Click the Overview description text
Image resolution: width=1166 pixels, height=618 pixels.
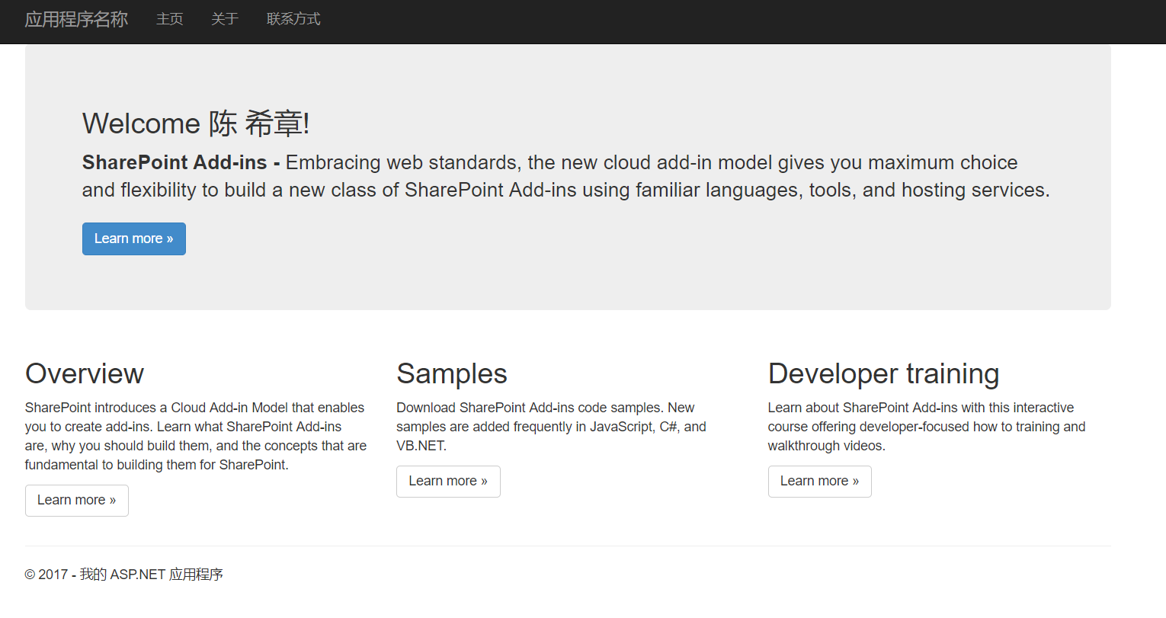tap(194, 436)
